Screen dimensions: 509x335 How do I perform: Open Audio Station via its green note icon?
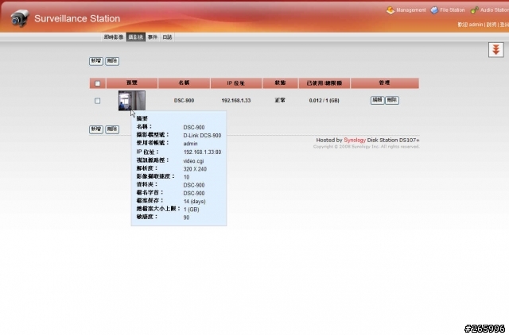point(474,10)
